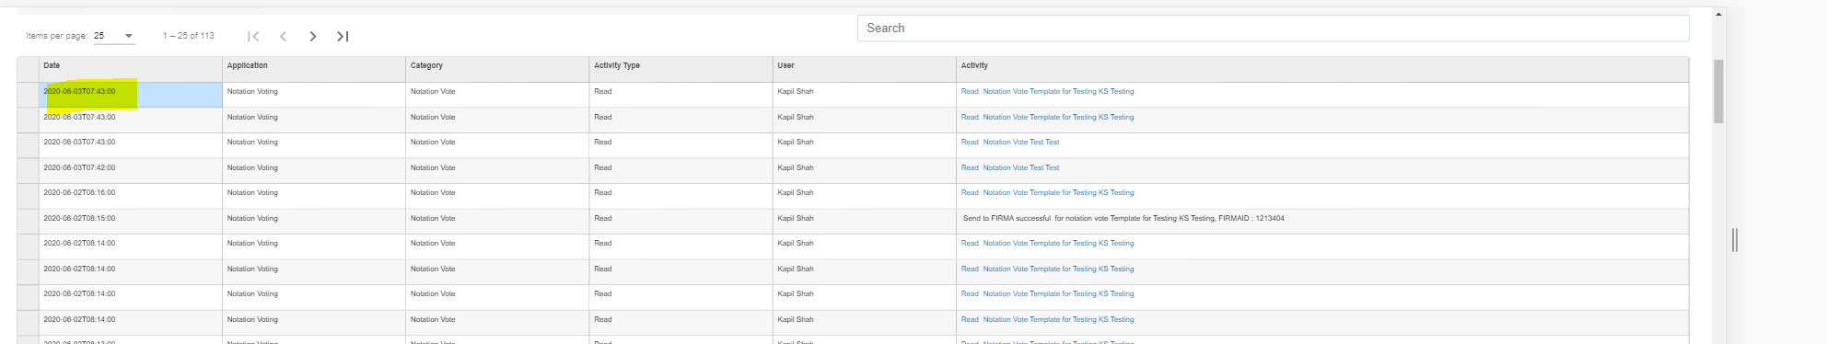
Task: Click the Category column header
Action: tap(426, 65)
